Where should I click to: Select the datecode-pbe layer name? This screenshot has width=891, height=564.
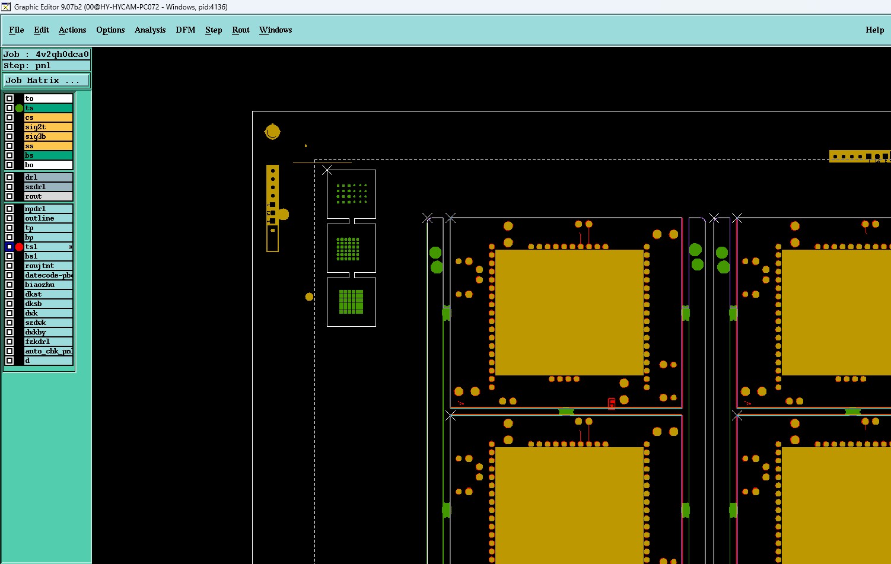[x=49, y=275]
